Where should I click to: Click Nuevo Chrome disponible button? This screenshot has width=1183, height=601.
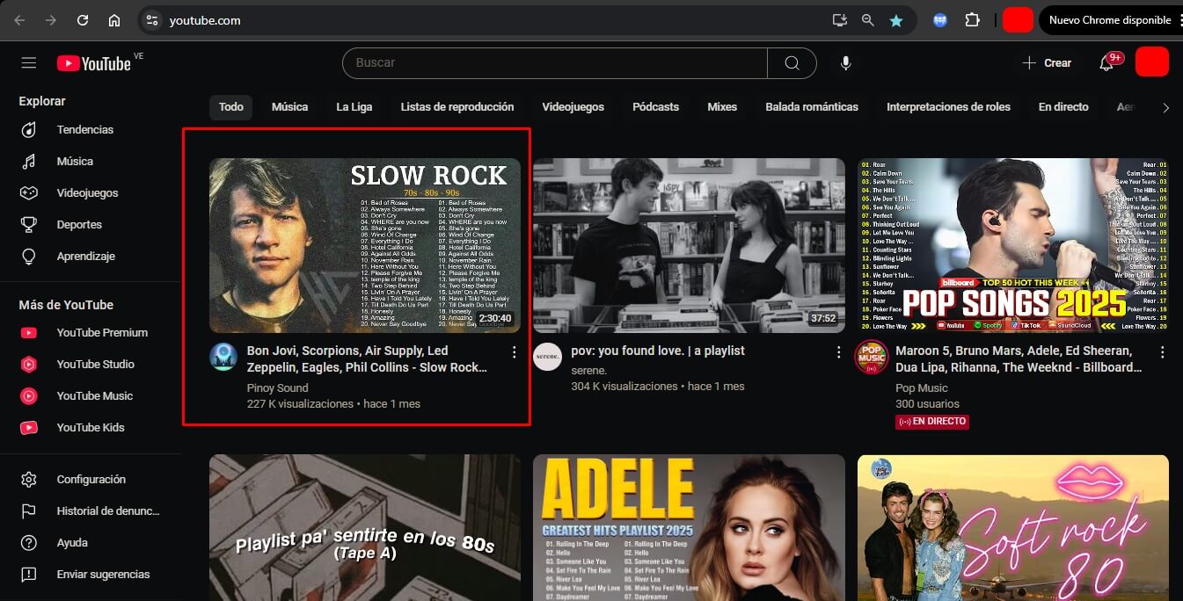click(1110, 20)
